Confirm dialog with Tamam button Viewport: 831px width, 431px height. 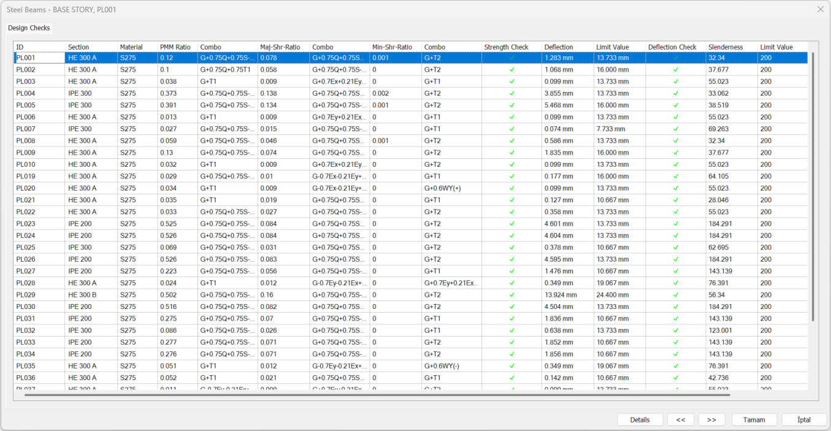click(x=754, y=420)
